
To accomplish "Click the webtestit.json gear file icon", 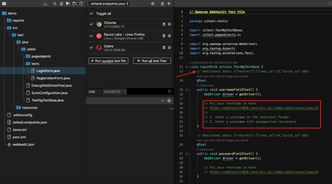I will pyautogui.click(x=9, y=145).
